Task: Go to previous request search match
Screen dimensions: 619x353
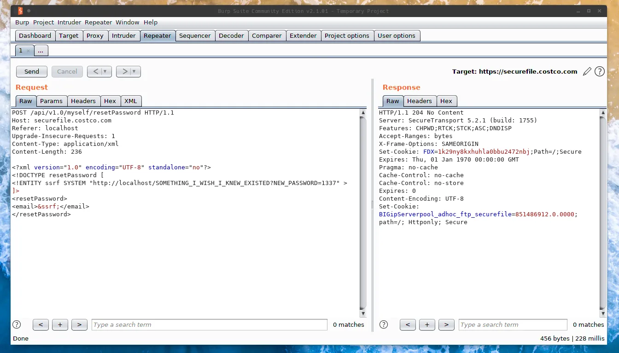Action: tap(41, 324)
